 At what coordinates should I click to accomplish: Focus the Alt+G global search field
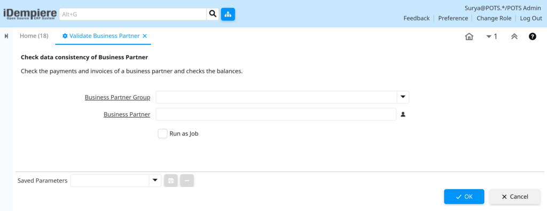pos(133,14)
